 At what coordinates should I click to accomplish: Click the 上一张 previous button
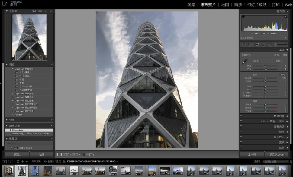pos(252,154)
